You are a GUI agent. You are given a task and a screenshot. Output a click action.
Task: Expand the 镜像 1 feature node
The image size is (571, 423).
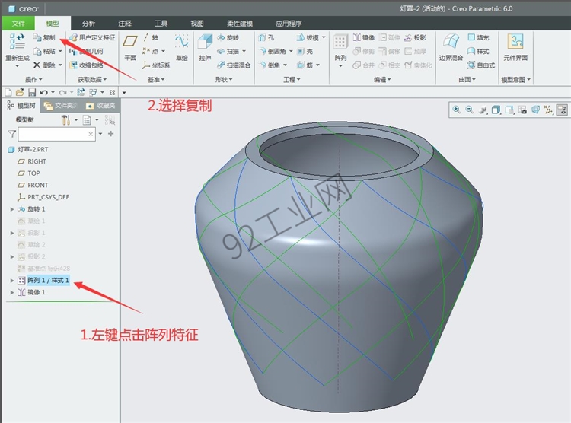(x=12, y=292)
